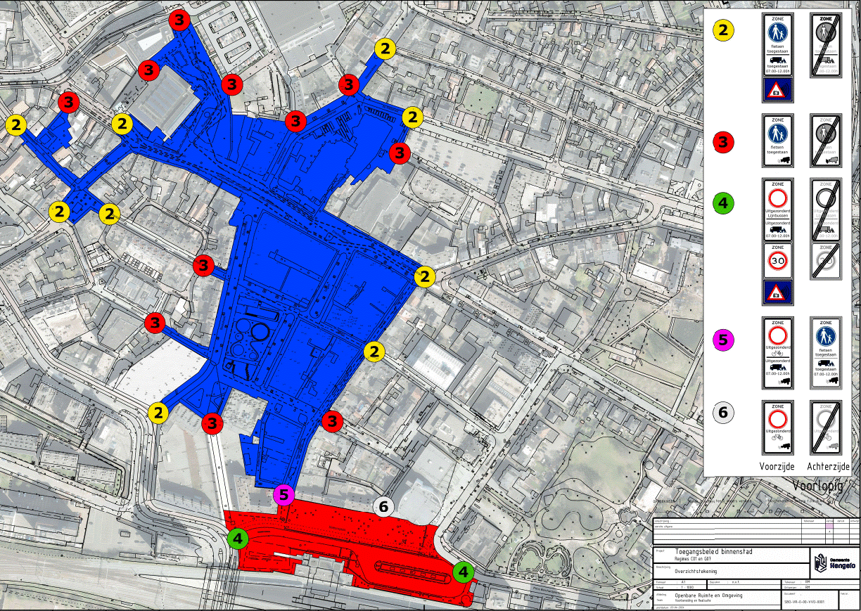Select the magenta 5 circle in the legend

pyautogui.click(x=723, y=340)
